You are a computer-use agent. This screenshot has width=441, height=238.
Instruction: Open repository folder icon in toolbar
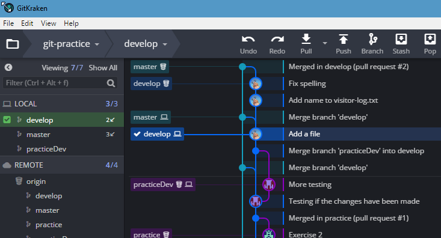point(13,44)
